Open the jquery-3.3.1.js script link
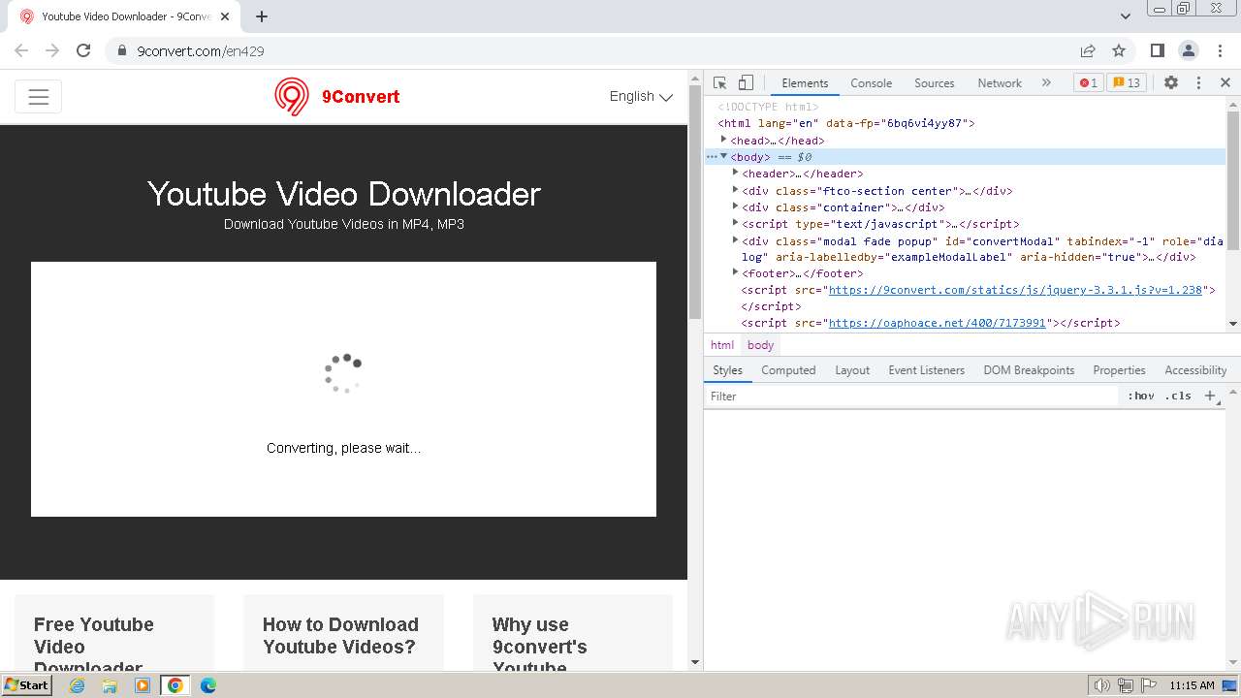The image size is (1241, 698). coord(1015,290)
